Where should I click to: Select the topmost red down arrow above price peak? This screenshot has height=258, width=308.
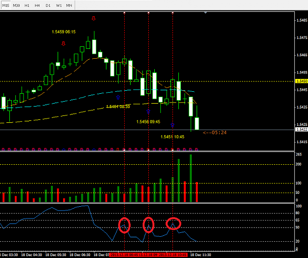pos(94,18)
